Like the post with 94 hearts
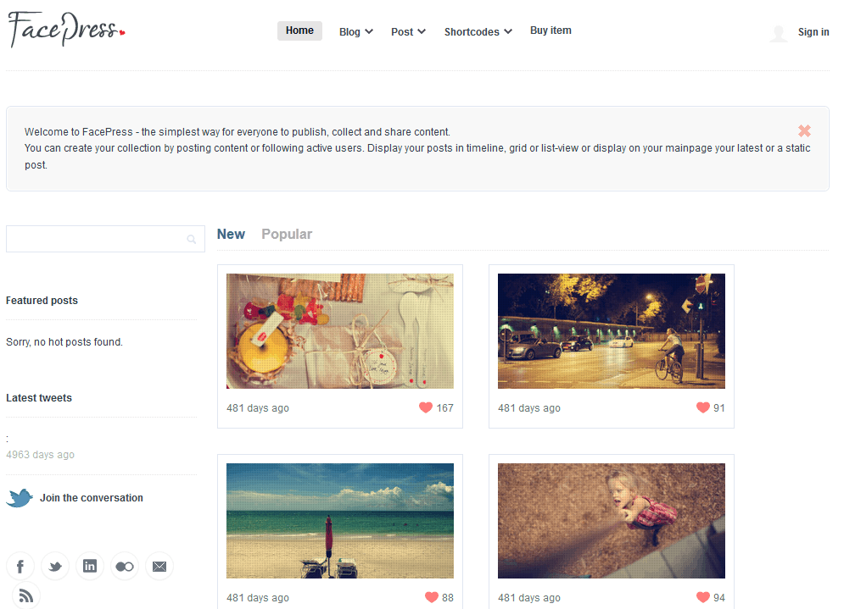 [702, 597]
